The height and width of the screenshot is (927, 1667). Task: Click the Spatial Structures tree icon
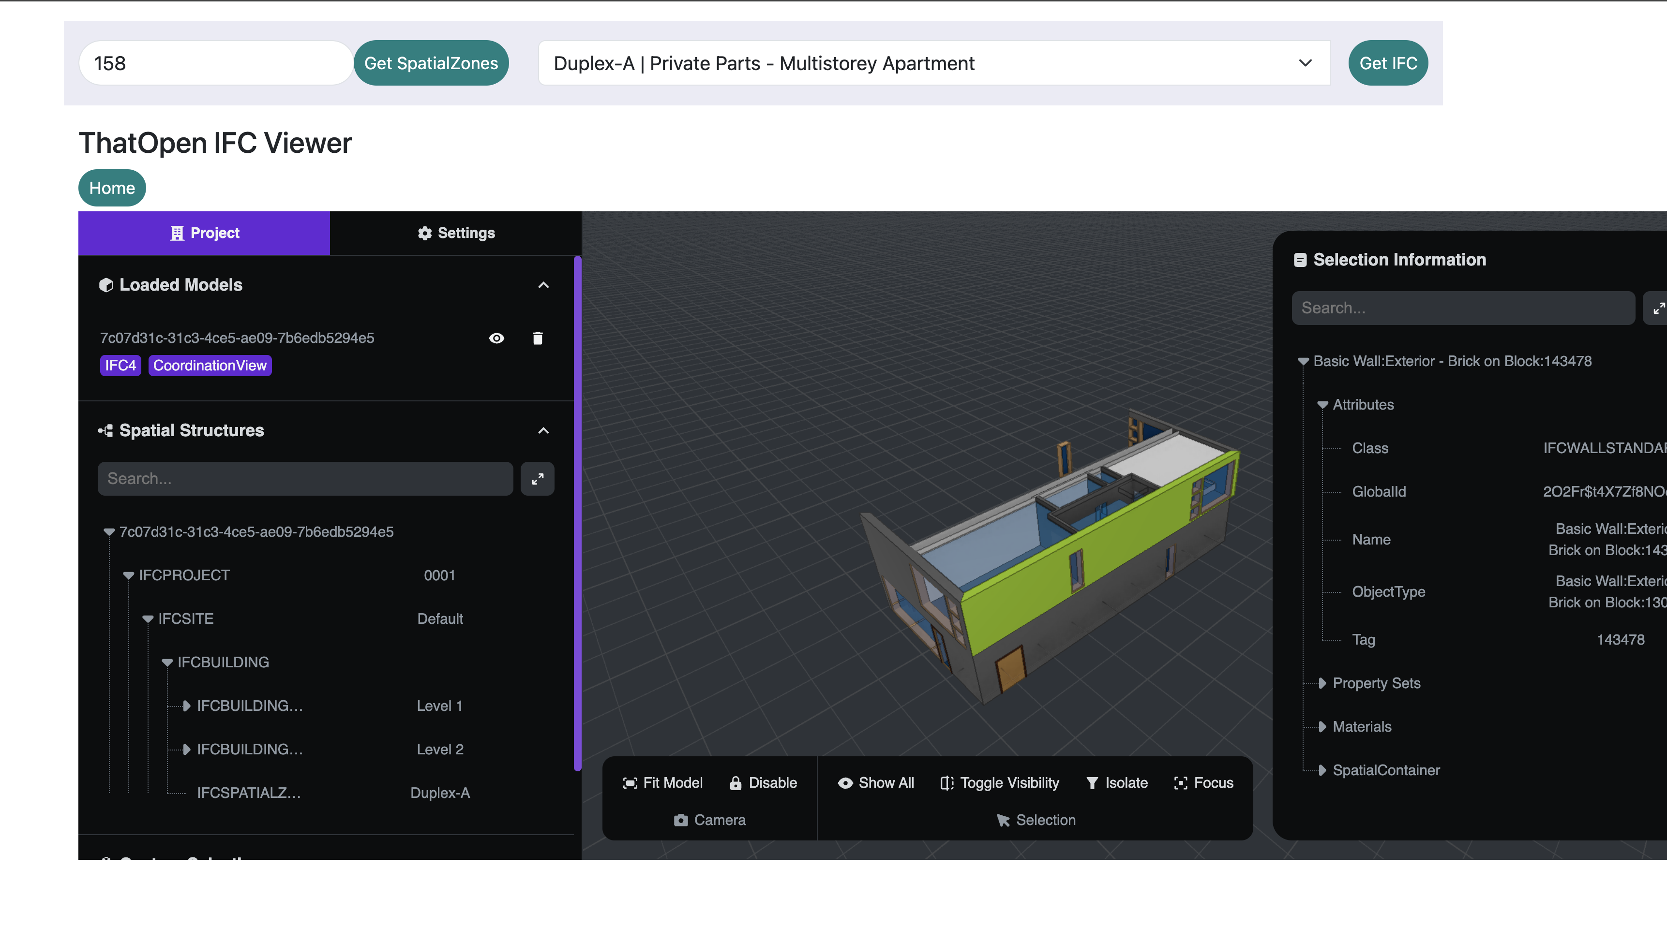click(x=105, y=431)
